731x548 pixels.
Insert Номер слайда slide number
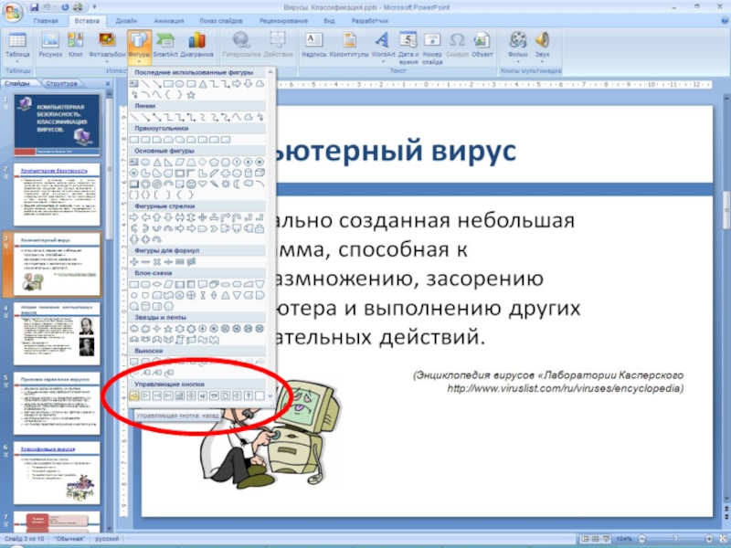click(432, 47)
